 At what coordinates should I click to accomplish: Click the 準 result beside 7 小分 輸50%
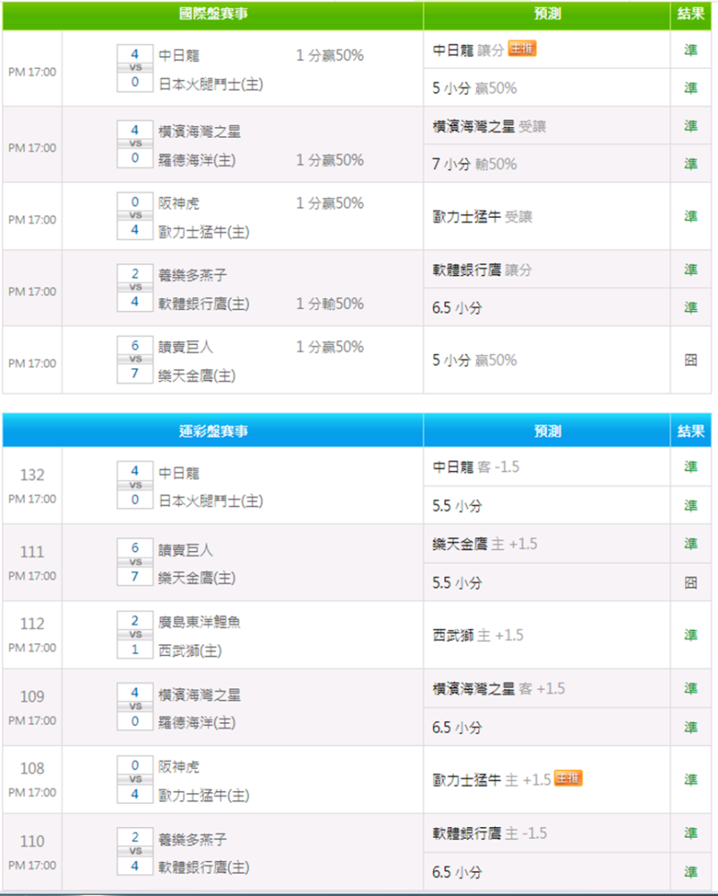tap(690, 164)
